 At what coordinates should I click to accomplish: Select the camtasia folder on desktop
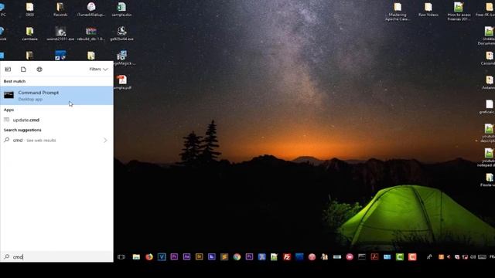pos(29,34)
